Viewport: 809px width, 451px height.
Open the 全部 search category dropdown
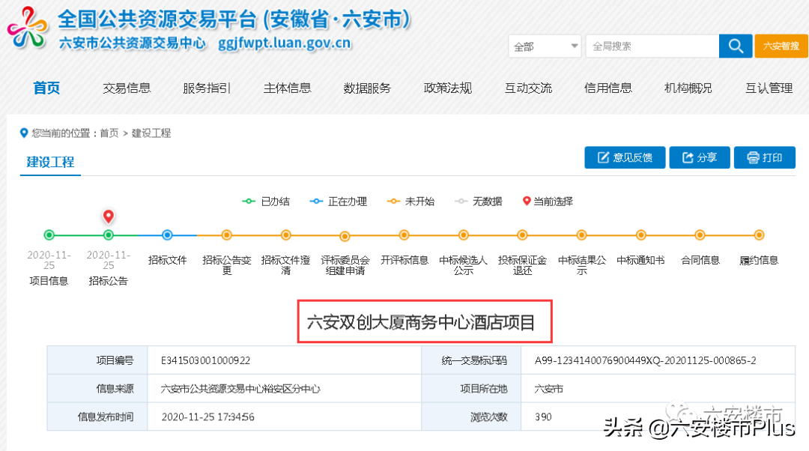pyautogui.click(x=545, y=46)
